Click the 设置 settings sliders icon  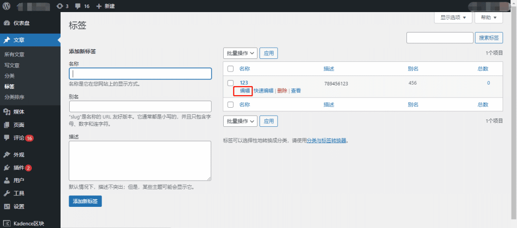click(7, 207)
